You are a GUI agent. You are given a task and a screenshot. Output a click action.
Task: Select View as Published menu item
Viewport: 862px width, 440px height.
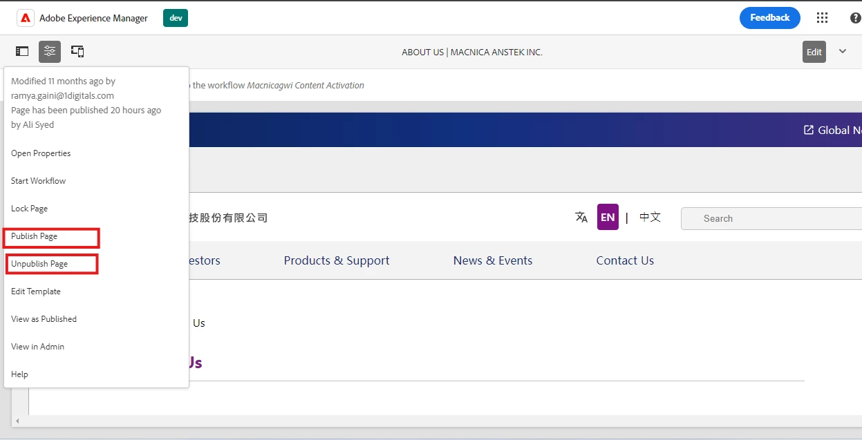point(44,319)
